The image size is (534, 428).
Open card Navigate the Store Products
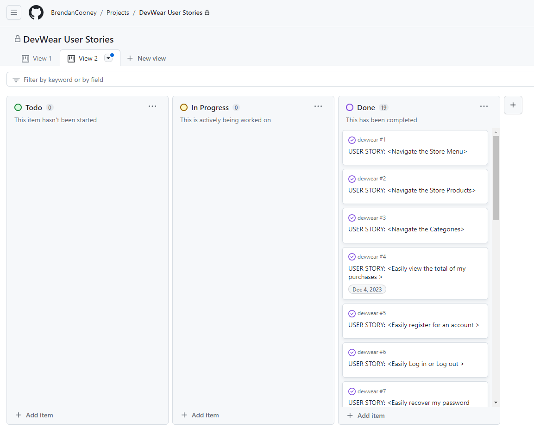pos(412,190)
